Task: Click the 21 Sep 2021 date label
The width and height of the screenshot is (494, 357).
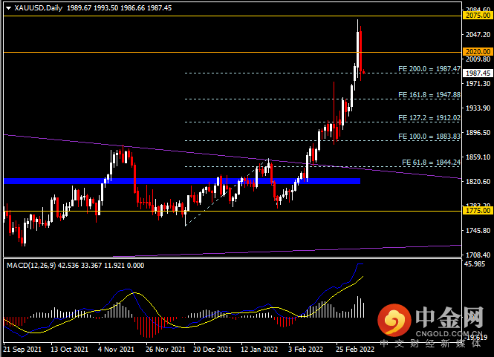Action: pyautogui.click(x=22, y=349)
